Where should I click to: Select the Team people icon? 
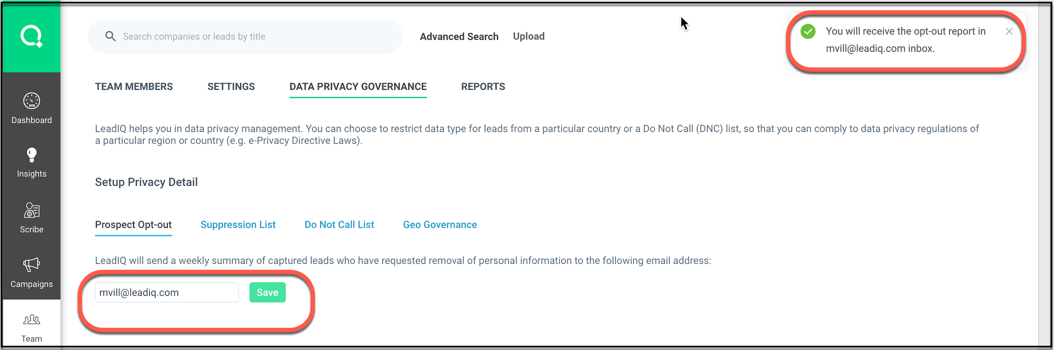click(x=32, y=320)
